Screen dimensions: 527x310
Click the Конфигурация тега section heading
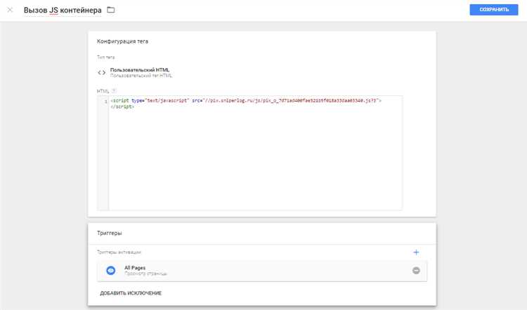(x=122, y=41)
